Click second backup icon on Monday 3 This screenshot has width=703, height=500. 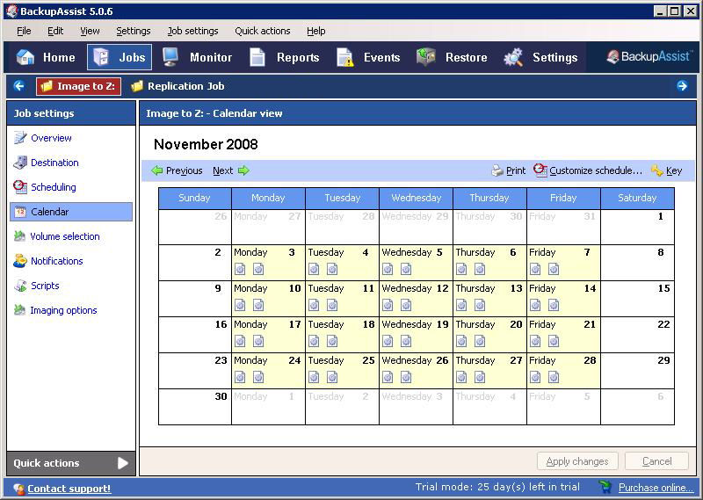[258, 269]
